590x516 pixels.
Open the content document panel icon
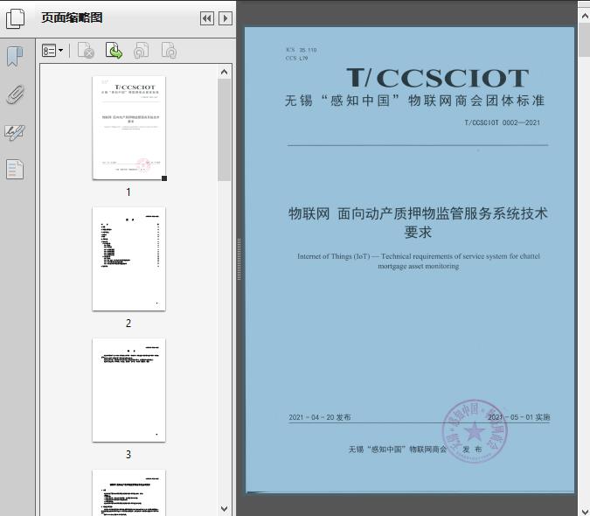(15, 169)
